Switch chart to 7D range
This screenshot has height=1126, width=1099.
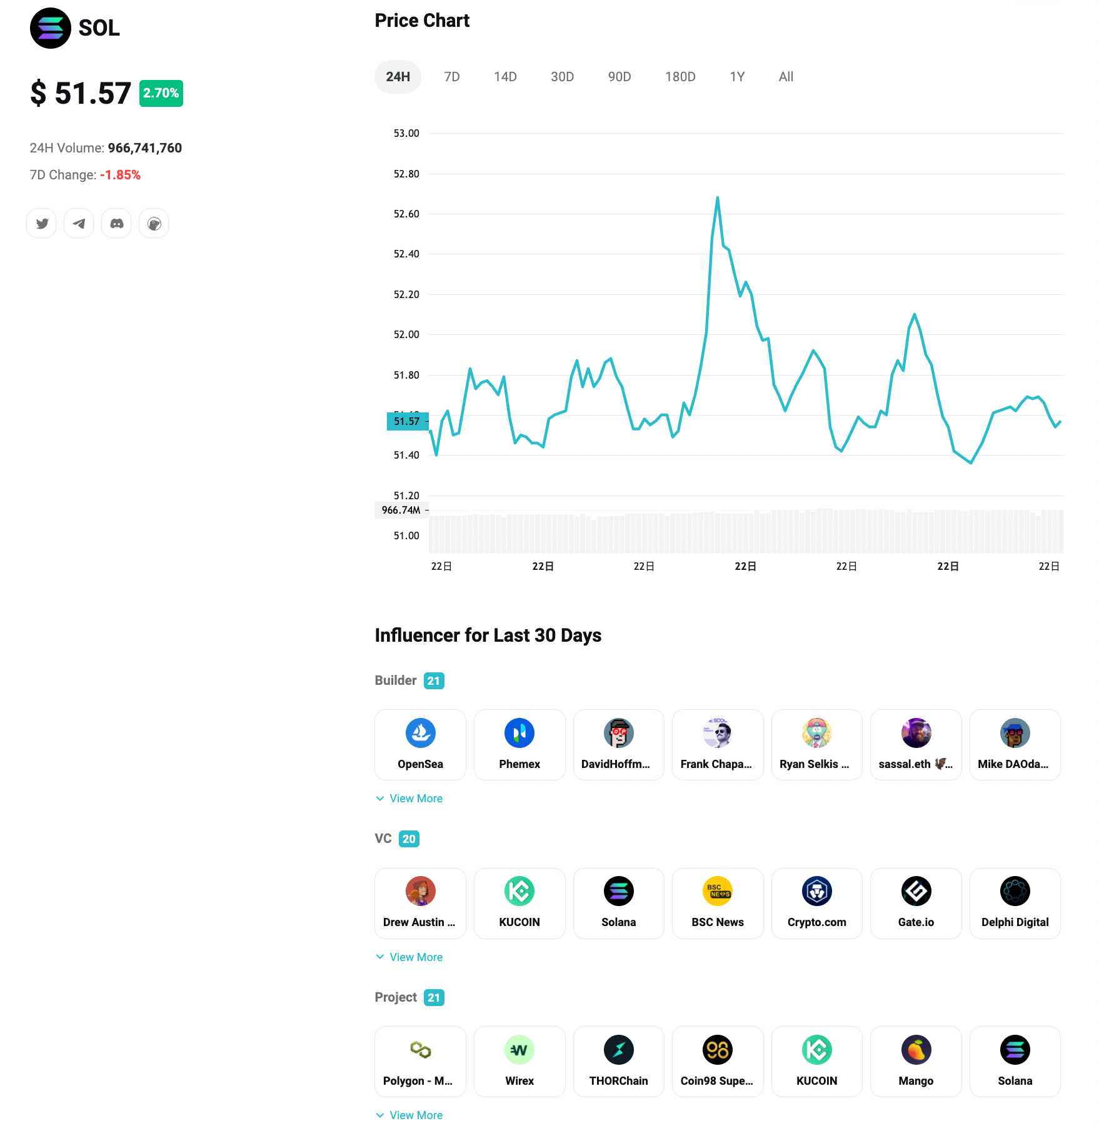[452, 77]
